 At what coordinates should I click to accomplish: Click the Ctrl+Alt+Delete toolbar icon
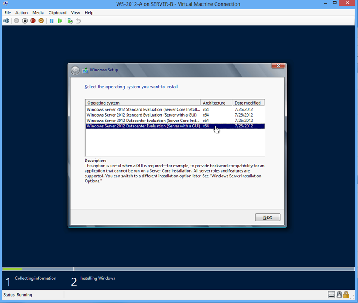click(6, 21)
